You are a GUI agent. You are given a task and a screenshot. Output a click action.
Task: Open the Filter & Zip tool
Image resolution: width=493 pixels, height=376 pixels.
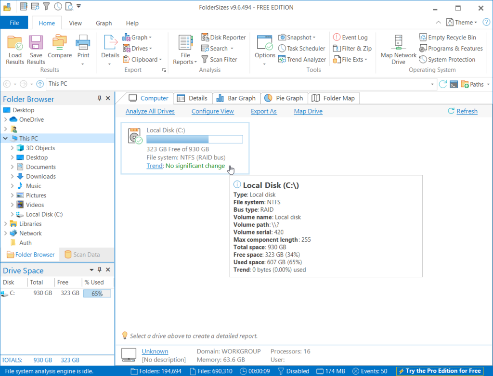point(352,49)
